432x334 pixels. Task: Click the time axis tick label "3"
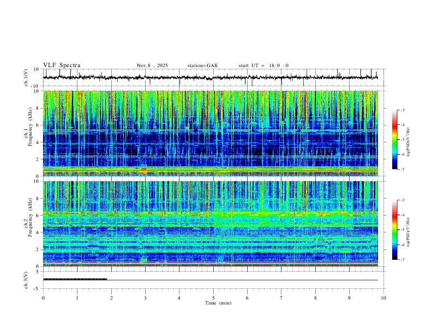pos(145,298)
